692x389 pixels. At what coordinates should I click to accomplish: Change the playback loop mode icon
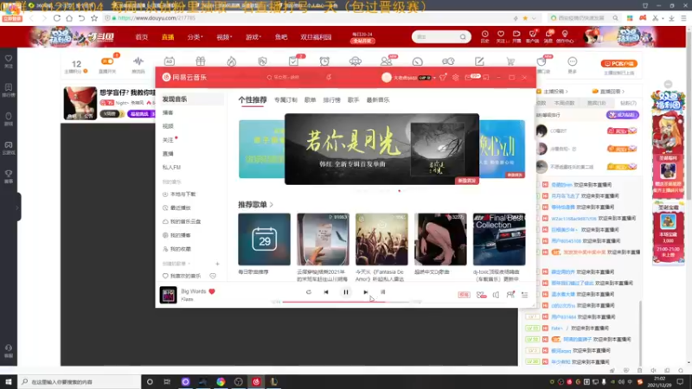[x=309, y=292]
